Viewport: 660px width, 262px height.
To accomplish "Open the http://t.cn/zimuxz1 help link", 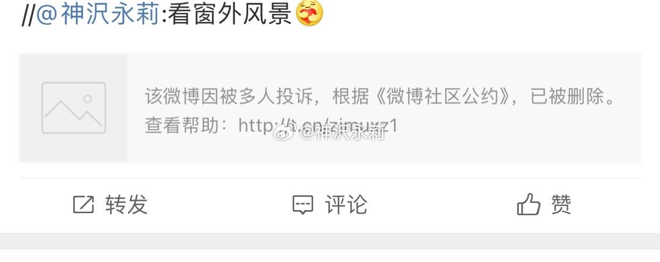I will pos(318,126).
